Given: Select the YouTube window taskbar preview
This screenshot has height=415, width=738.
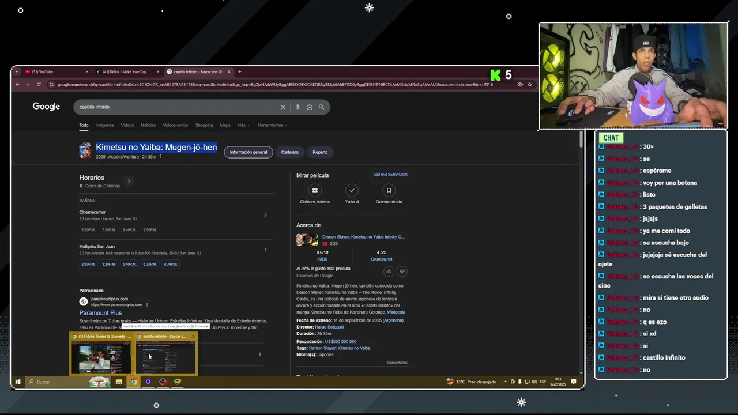Looking at the screenshot, I should click(101, 353).
